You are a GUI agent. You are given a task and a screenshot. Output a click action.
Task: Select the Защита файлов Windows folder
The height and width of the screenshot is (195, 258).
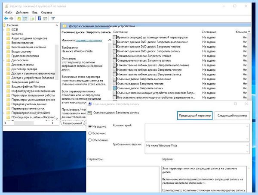click(x=26, y=86)
